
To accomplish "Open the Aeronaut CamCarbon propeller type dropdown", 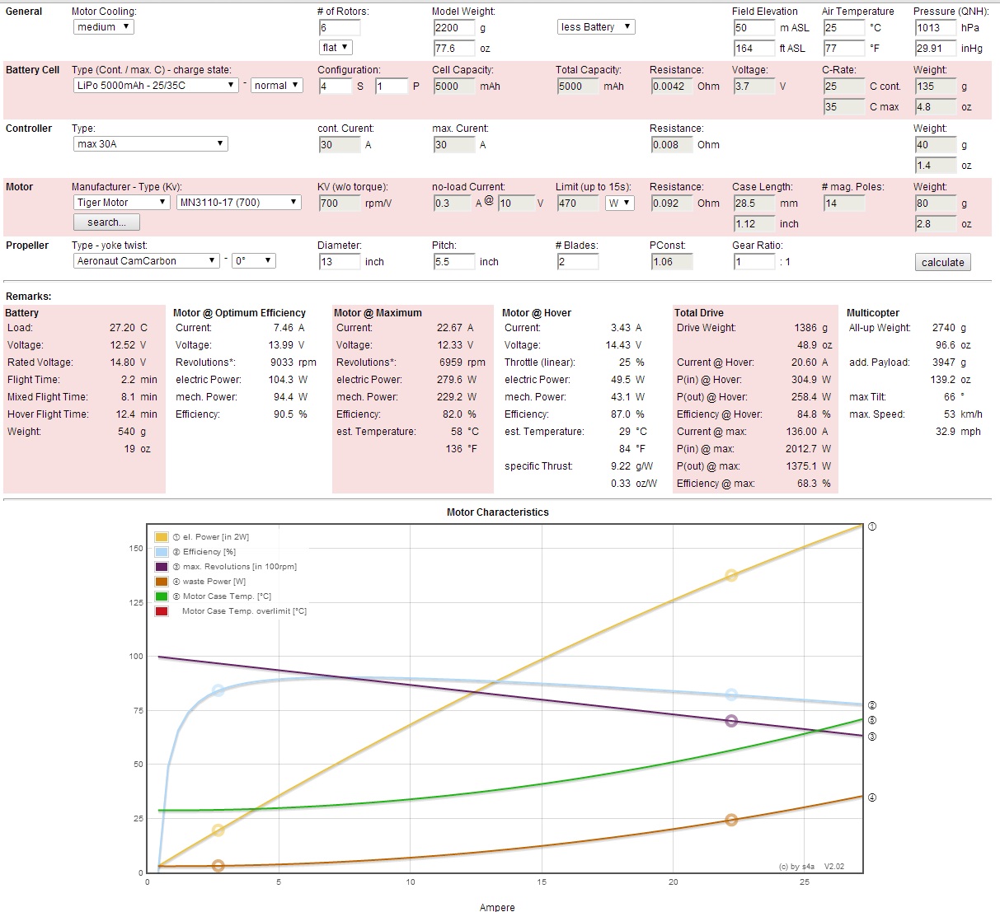I will 146,261.
